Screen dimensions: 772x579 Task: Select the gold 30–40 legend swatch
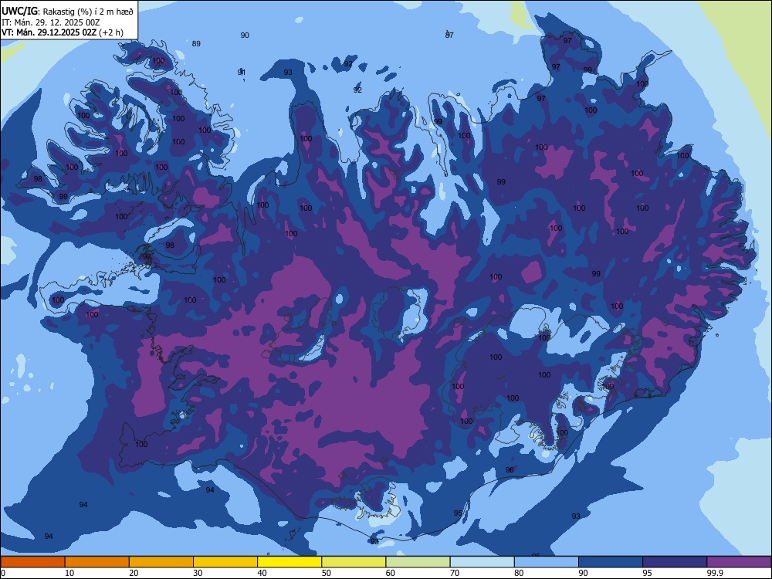[x=225, y=562]
